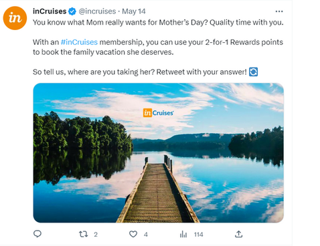Click the reply speech bubble icon
Image resolution: width=320 pixels, height=246 pixels.
coord(37,234)
